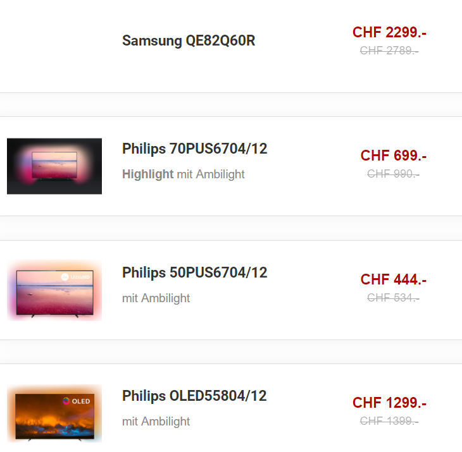Viewport: 462px width, 452px height.
Task: Open the Samsung QE82Q60R product title
Action: click(189, 40)
